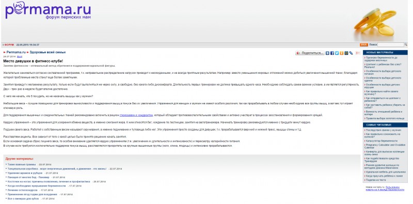Image resolution: width=413 pixels, height=204 pixels.
Task: Open the Здоровье всей семьи breadcrumb
Action: click(47, 52)
